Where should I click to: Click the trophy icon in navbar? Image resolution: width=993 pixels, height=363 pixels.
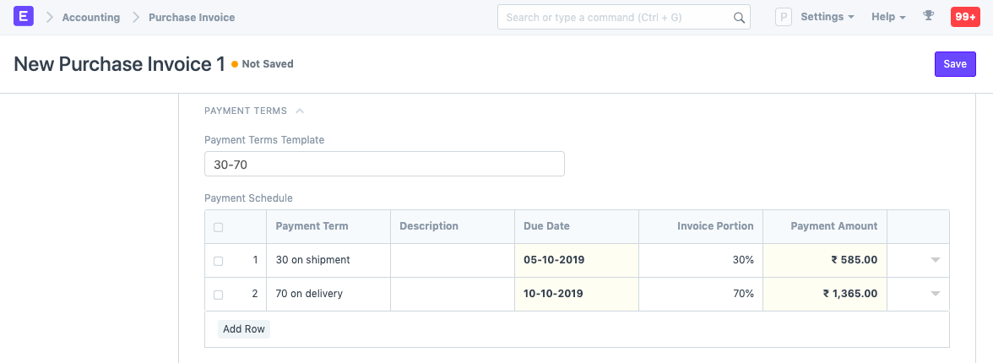pyautogui.click(x=929, y=17)
